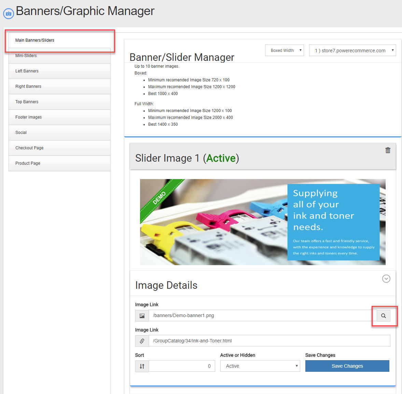The image size is (402, 394).
Task: Delete Slider Image 1 with trash icon
Action: [388, 150]
